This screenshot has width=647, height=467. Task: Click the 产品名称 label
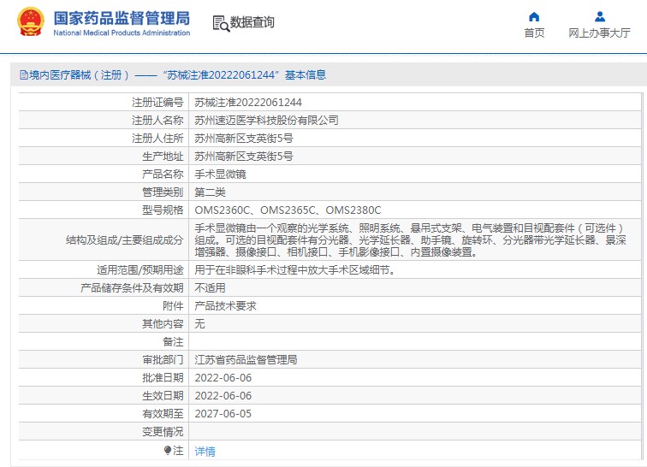163,174
